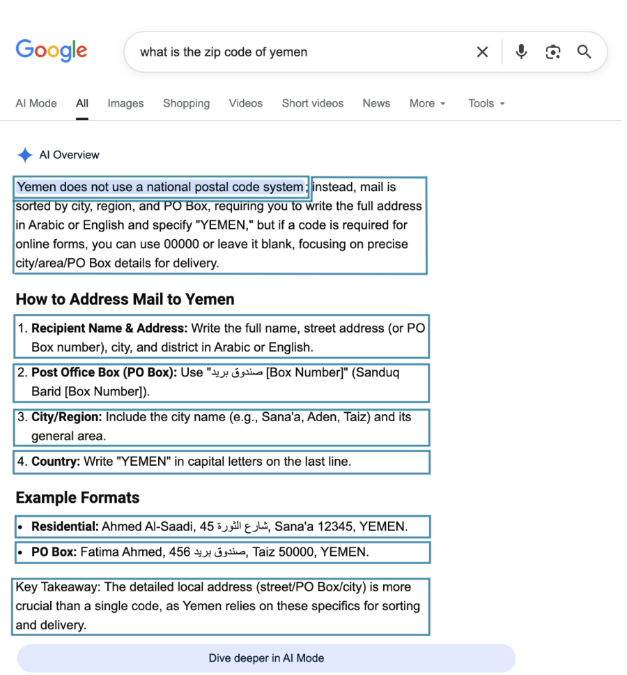Click the Google logo
The width and height of the screenshot is (627, 675).
tap(51, 51)
